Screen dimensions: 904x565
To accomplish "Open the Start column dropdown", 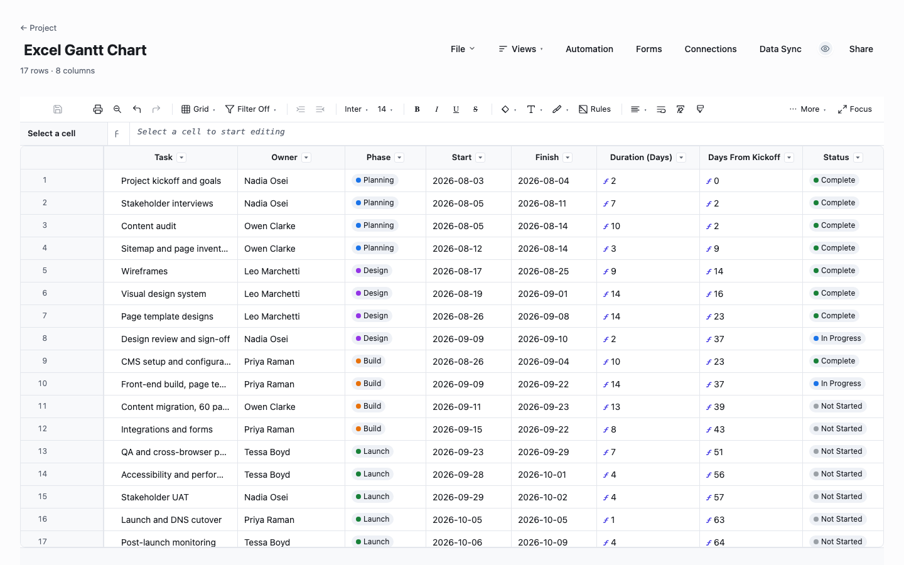I will [480, 158].
